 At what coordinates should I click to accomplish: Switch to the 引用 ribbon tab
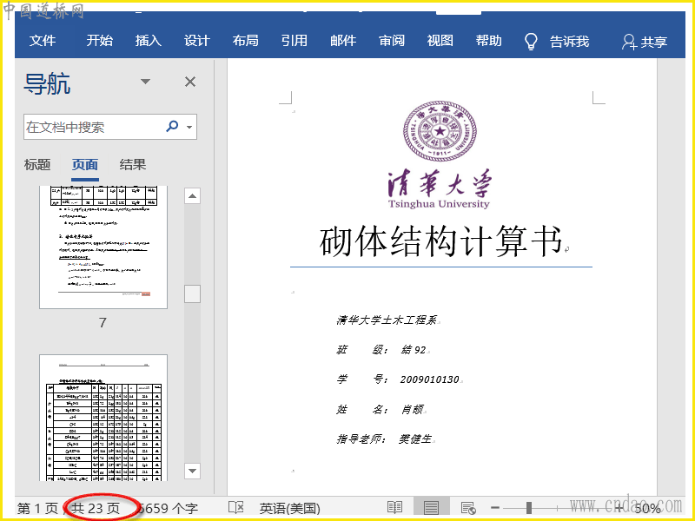[x=295, y=41]
